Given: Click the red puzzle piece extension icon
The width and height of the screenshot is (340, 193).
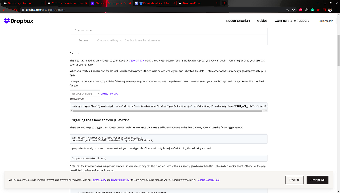Looking at the screenshot, I should (x=318, y=10).
